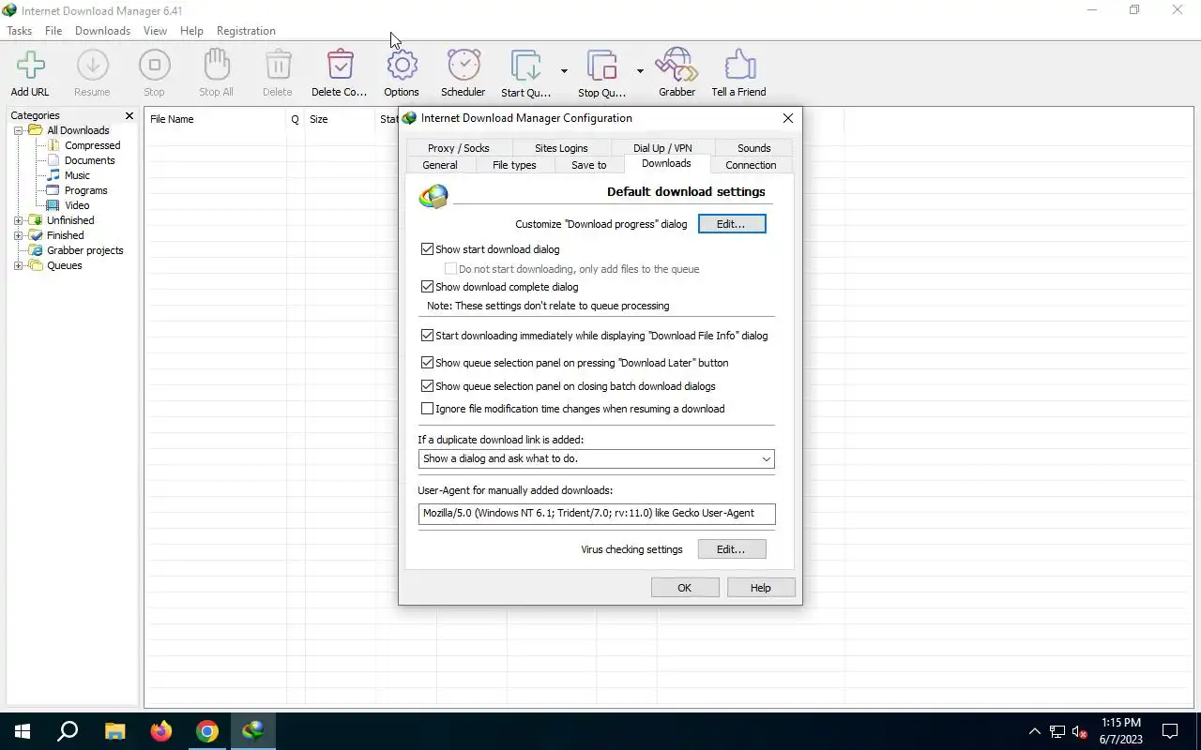Open Firefox from the taskbar
The image size is (1201, 750).
[161, 731]
